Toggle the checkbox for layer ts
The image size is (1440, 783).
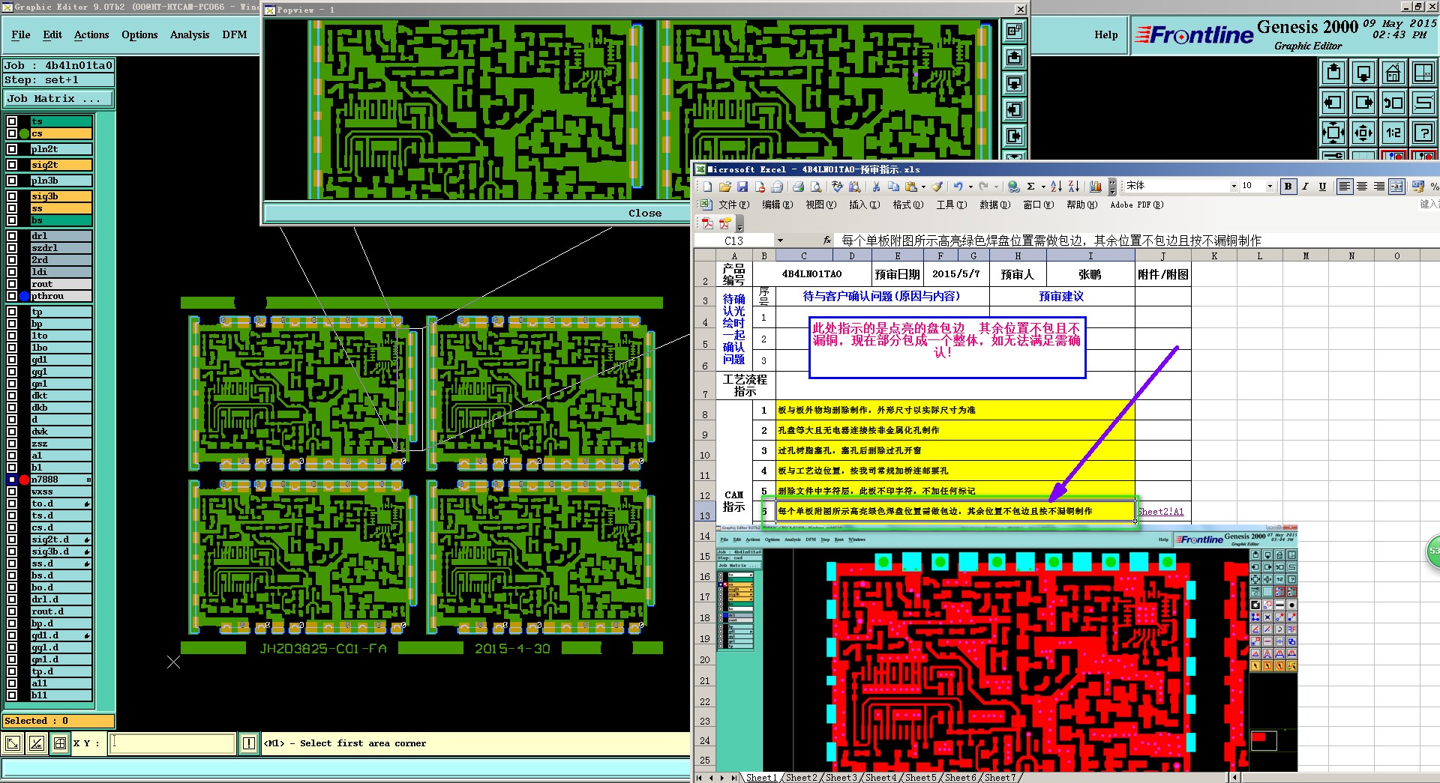click(12, 121)
